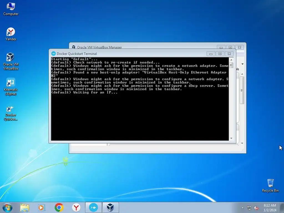Click the Show Desktop strip beside the clock
The height and width of the screenshot is (213, 284).
pos(282,207)
